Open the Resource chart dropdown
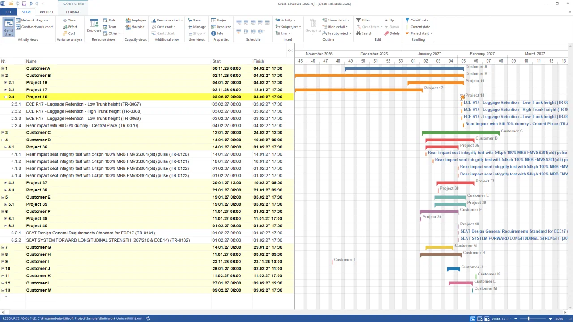The height and width of the screenshot is (322, 573). 167,20
